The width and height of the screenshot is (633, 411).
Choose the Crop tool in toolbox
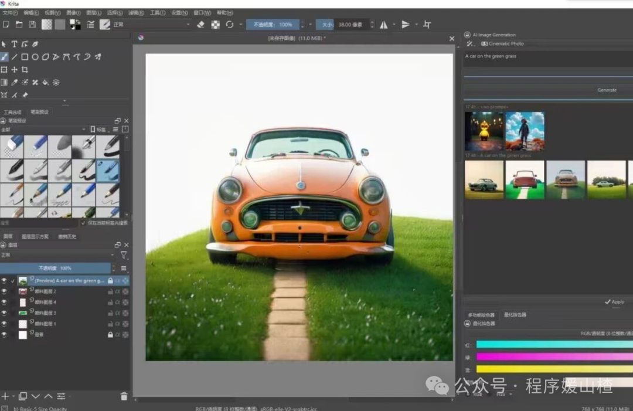click(x=25, y=70)
